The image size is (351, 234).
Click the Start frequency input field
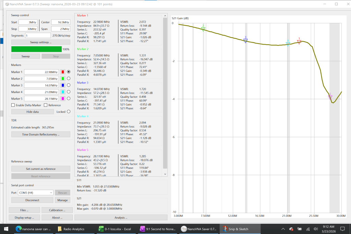pos(28,22)
